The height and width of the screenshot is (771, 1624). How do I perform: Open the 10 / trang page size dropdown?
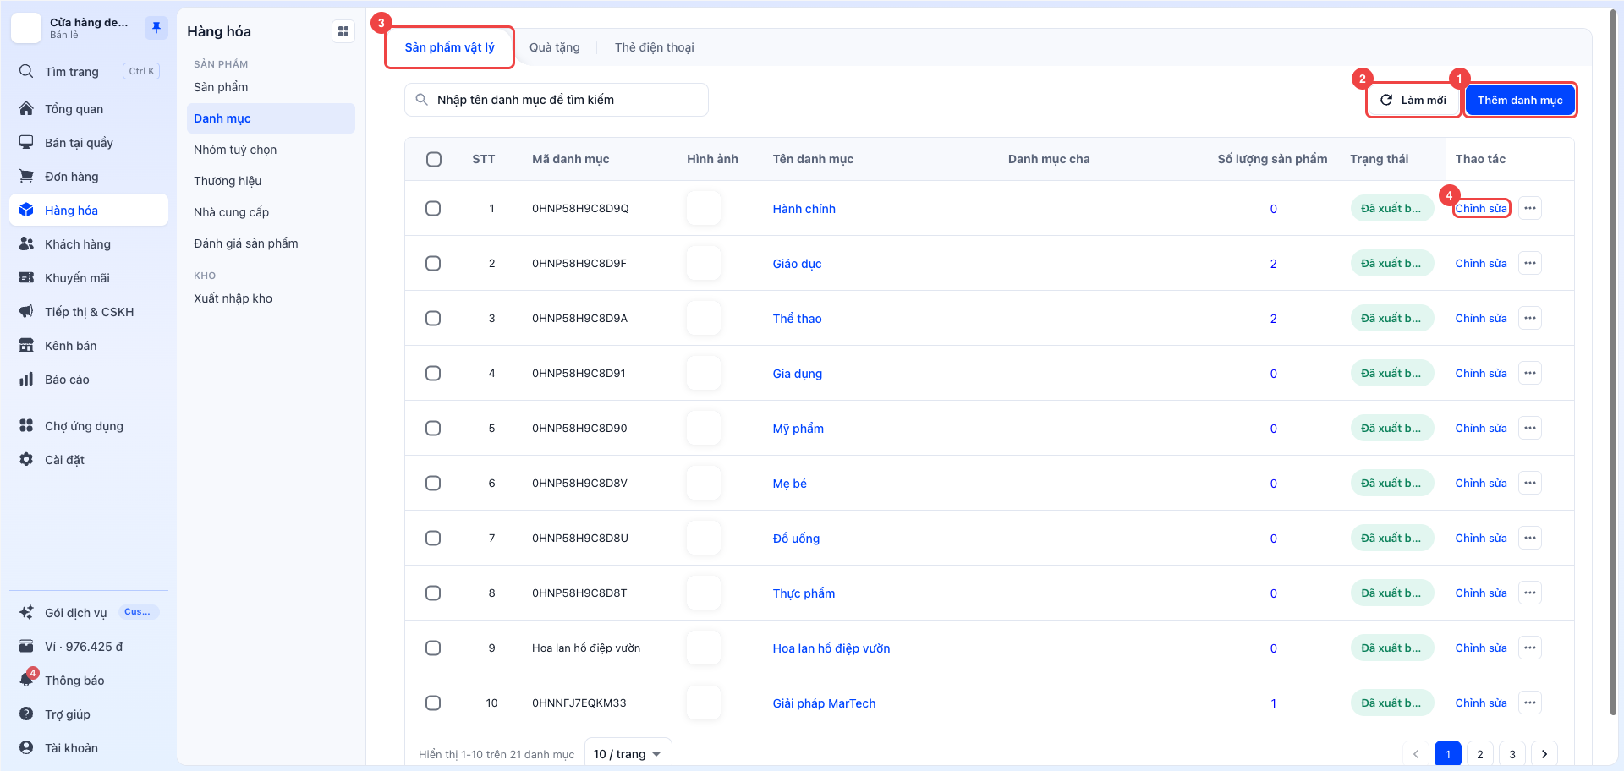click(628, 753)
